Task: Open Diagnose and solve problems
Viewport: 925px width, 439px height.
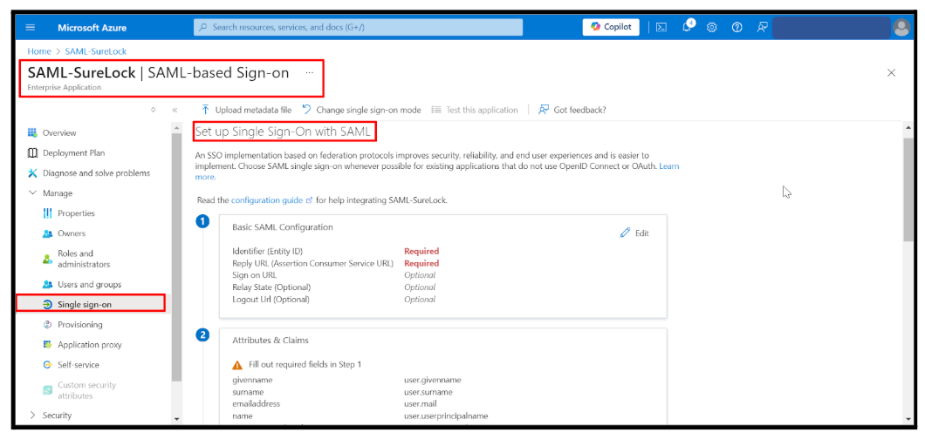Action: 96,173
